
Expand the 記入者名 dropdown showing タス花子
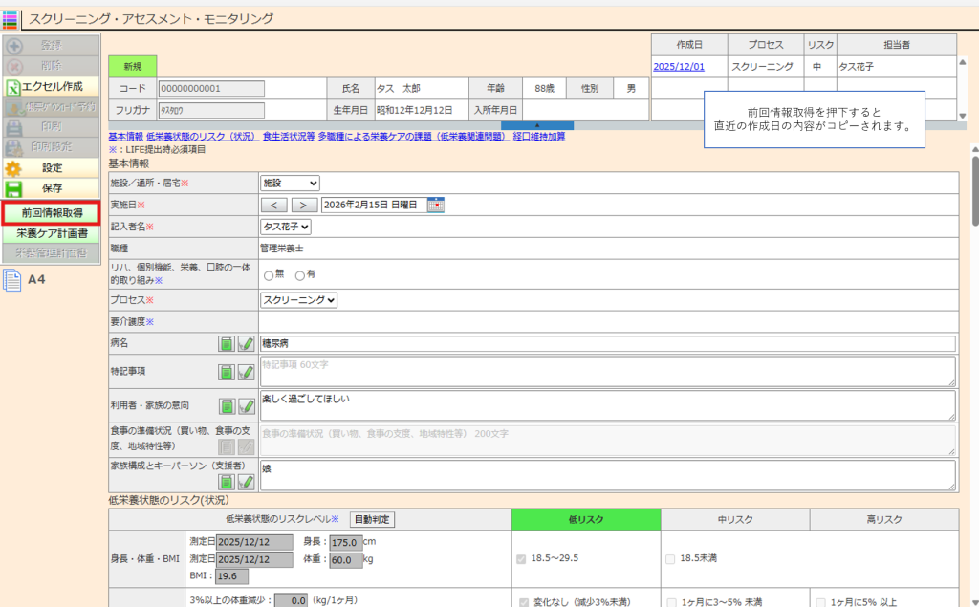coord(286,227)
